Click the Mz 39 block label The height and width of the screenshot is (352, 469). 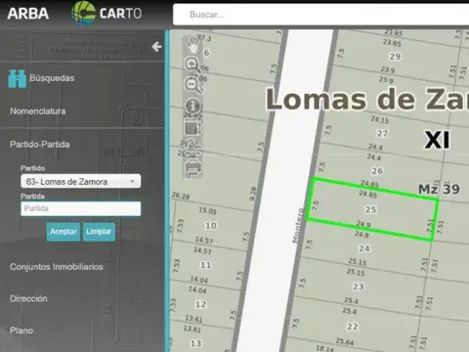[439, 189]
